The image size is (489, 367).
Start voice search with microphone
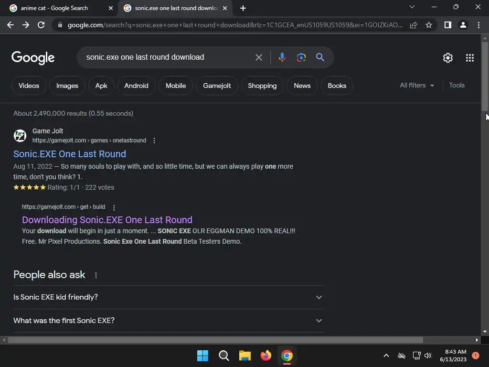[282, 57]
